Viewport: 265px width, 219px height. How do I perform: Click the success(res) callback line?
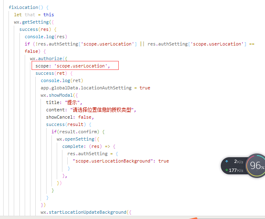[x=38, y=29]
